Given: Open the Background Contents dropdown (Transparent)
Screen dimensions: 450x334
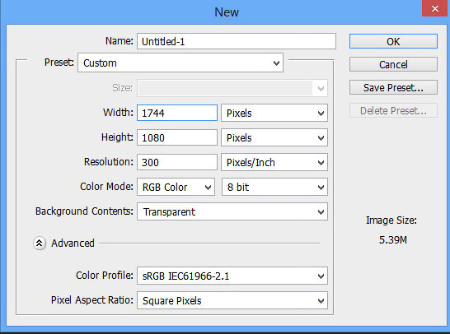Looking at the screenshot, I should (232, 211).
